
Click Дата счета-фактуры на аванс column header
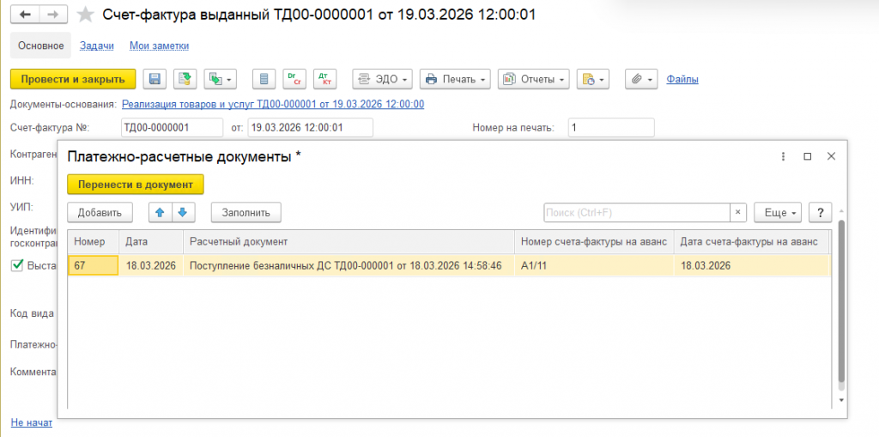tap(752, 241)
